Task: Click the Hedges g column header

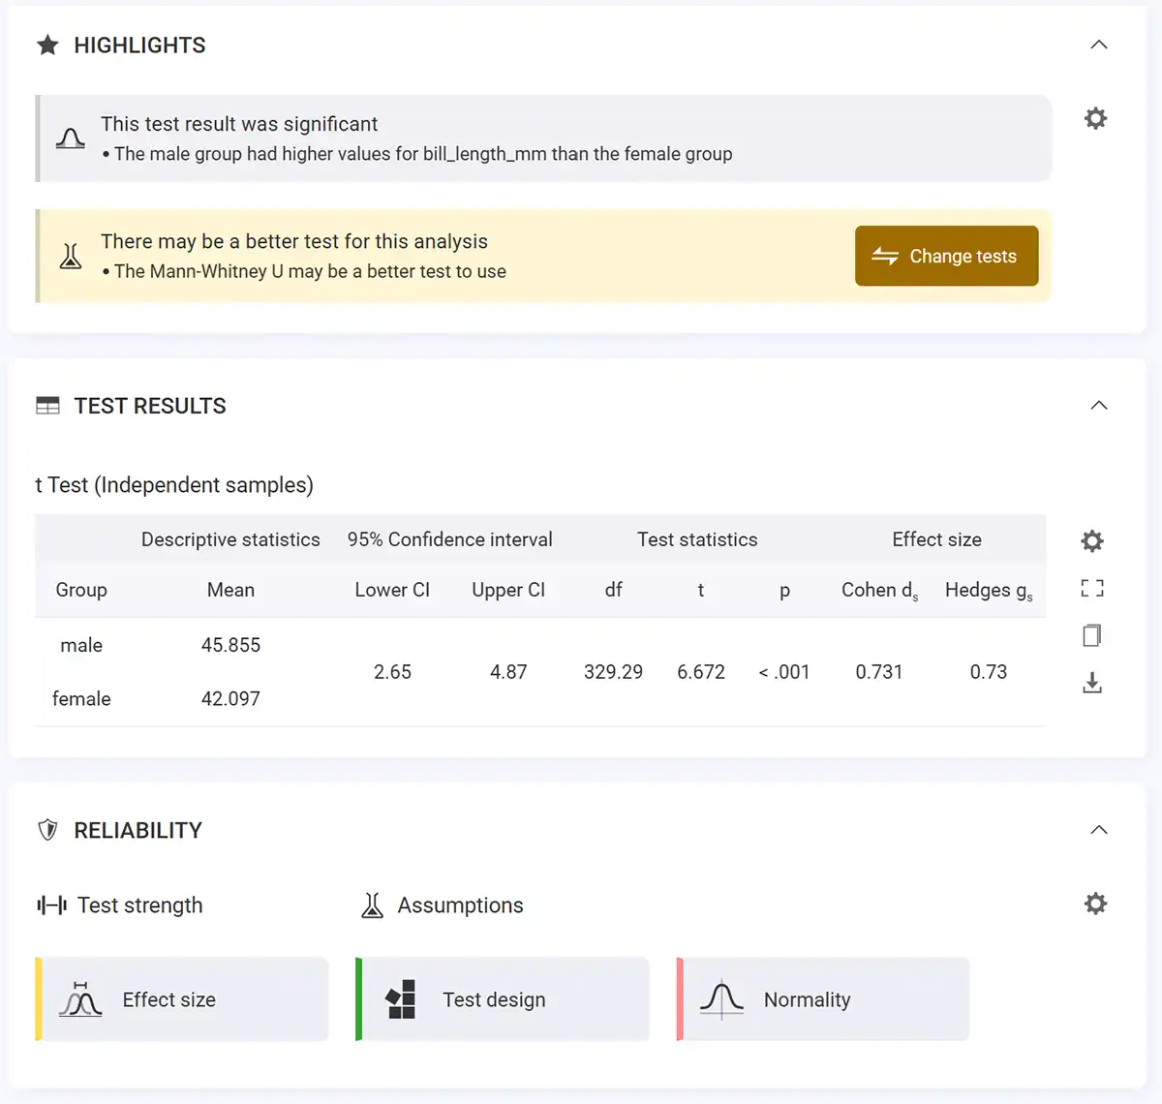Action: pos(989,591)
